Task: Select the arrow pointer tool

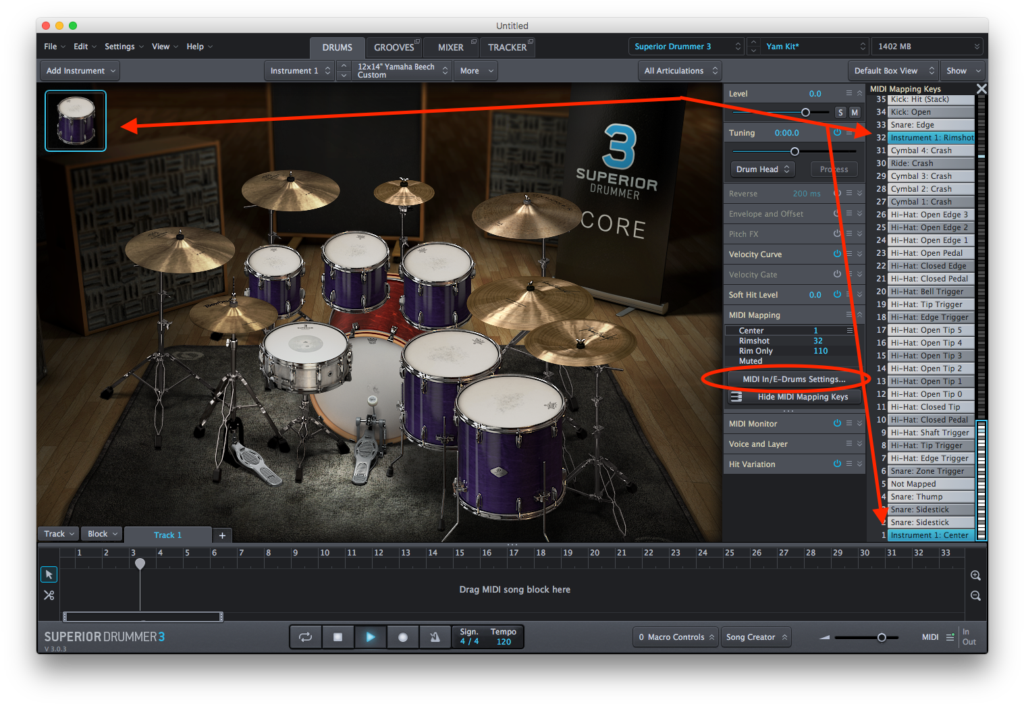Action: coord(49,574)
